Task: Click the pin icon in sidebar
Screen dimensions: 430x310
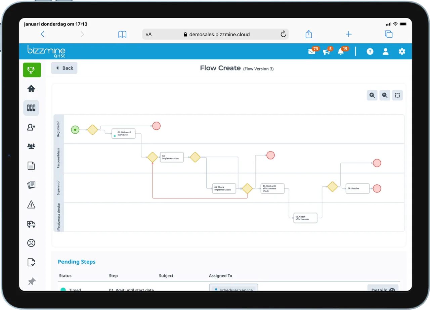Action: pos(32,281)
